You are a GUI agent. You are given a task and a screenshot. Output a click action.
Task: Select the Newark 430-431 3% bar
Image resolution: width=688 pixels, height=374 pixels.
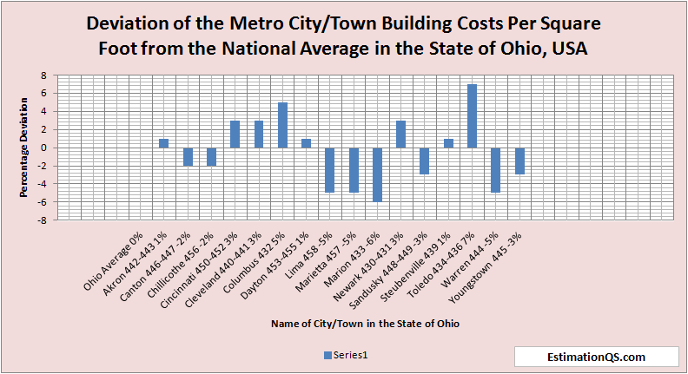[x=401, y=135]
